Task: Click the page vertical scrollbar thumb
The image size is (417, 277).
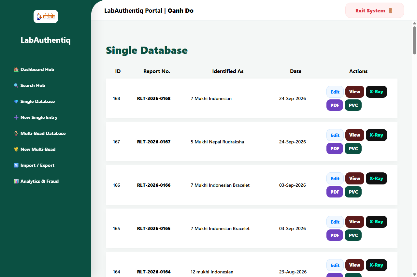Action: pyautogui.click(x=415, y=40)
